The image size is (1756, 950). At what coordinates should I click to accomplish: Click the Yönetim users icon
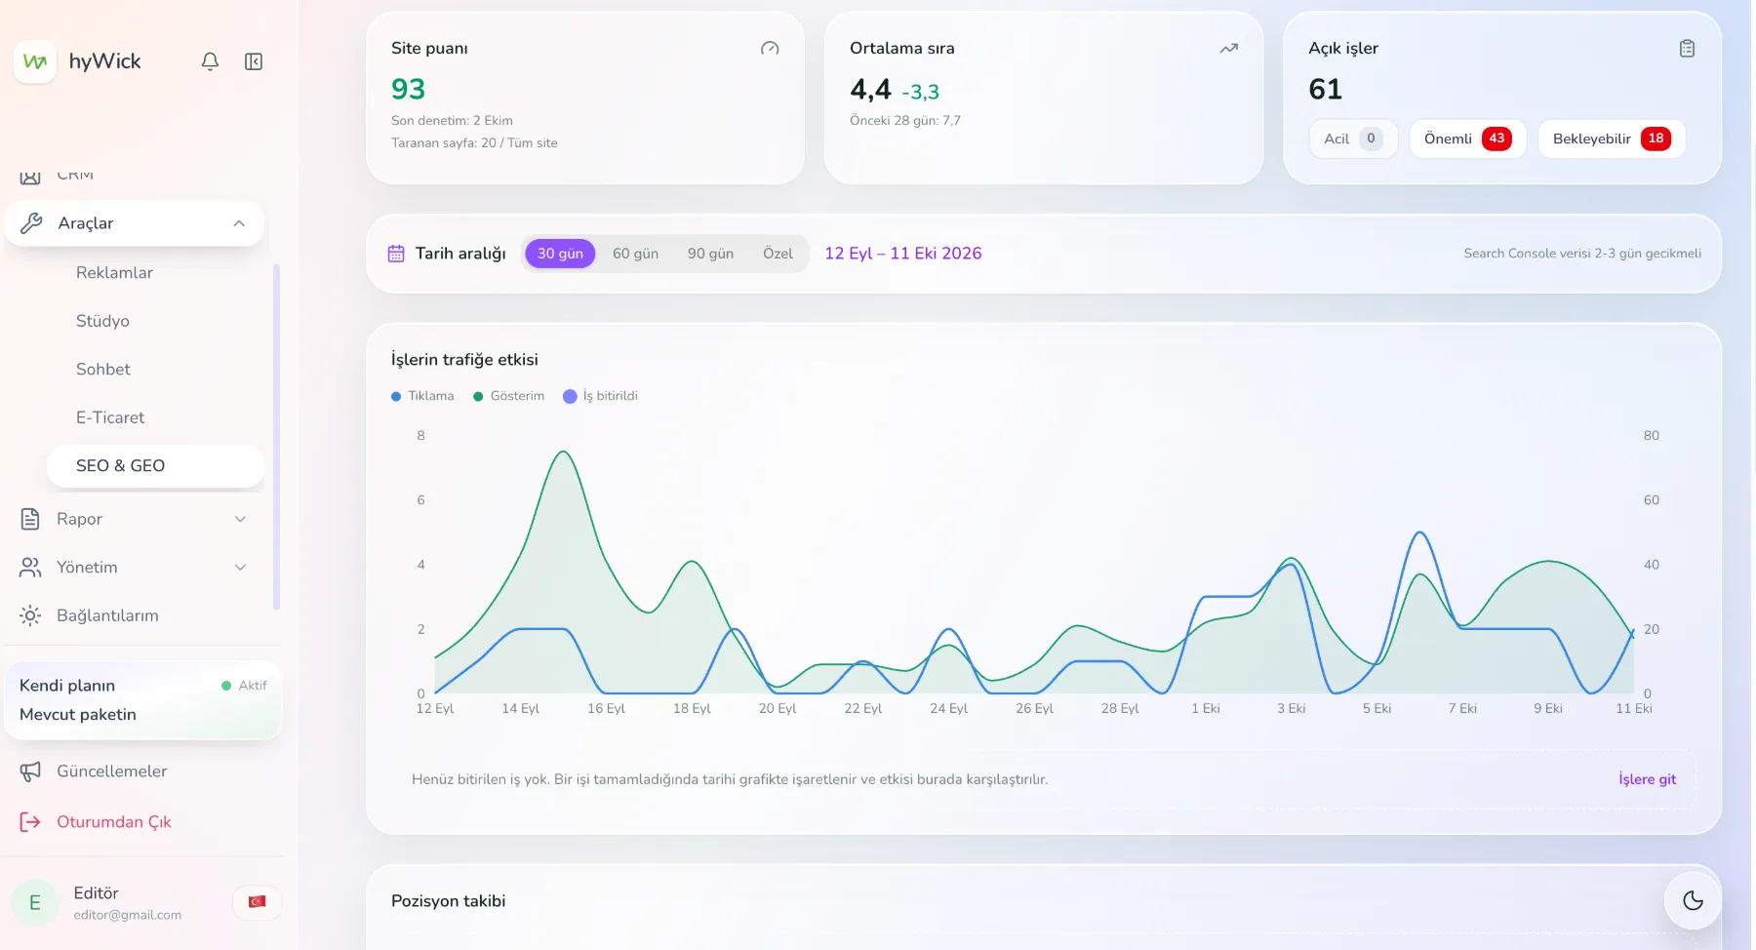[x=30, y=567]
